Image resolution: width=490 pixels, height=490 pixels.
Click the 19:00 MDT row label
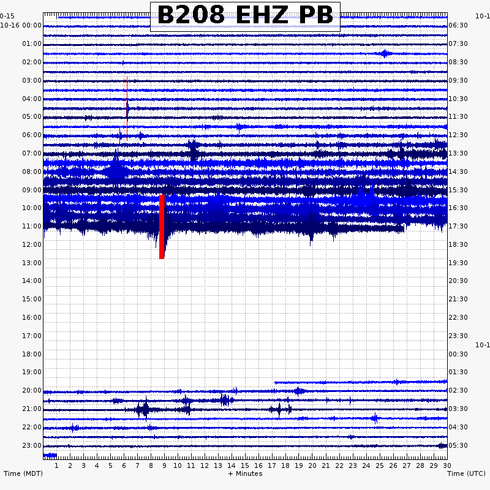[32, 372]
